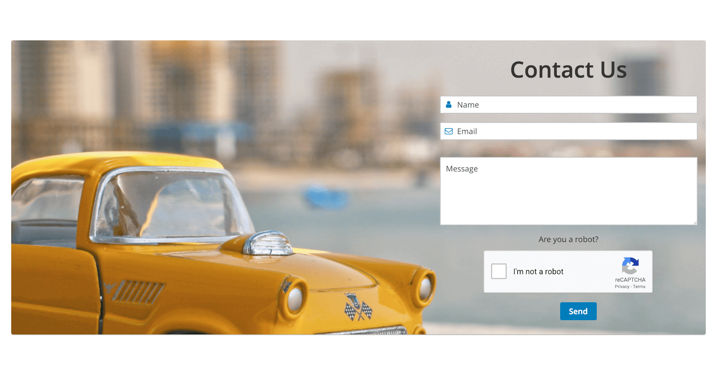The image size is (717, 374).
Task: Open the reCAPTCHA Privacy link
Action: [x=622, y=287]
